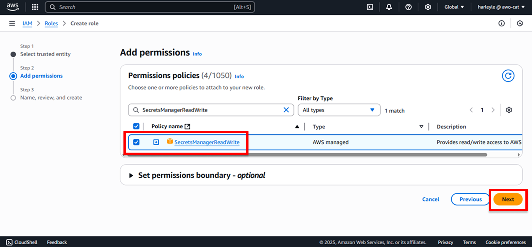This screenshot has width=532, height=247.
Task: Go to the next page of results
Action: point(493,110)
